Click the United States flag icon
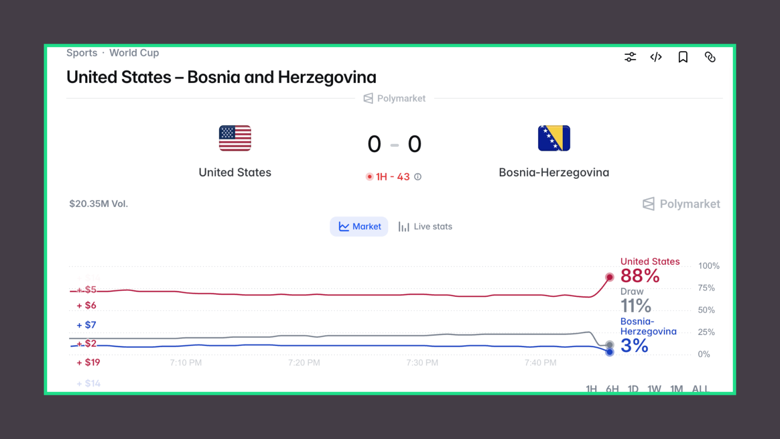Viewport: 780px width, 439px height. click(235, 138)
